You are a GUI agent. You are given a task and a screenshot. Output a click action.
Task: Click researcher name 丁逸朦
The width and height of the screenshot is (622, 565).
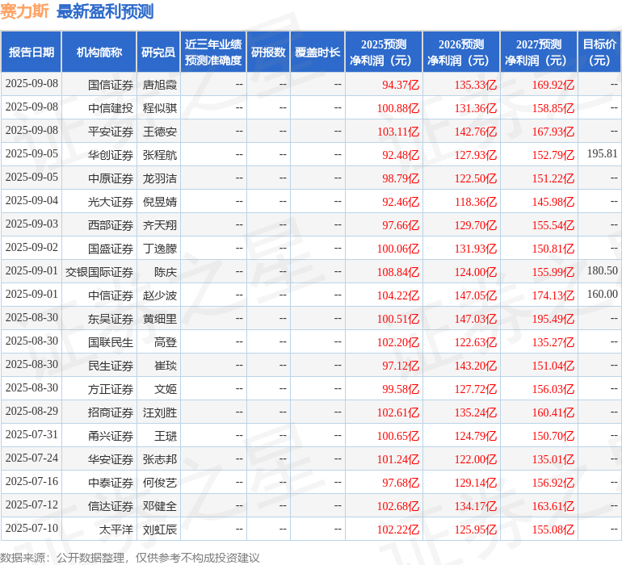[160, 249]
